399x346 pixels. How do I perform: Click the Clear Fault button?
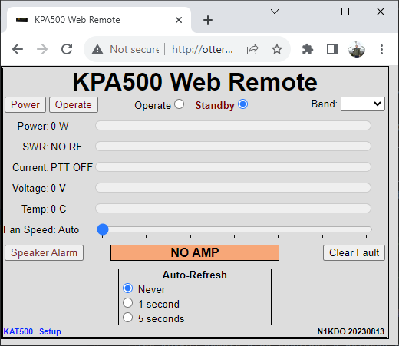(354, 252)
